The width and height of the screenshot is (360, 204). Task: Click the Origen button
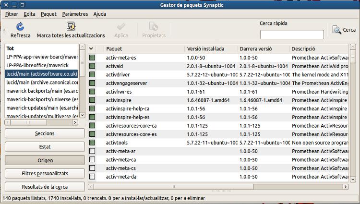(x=45, y=160)
